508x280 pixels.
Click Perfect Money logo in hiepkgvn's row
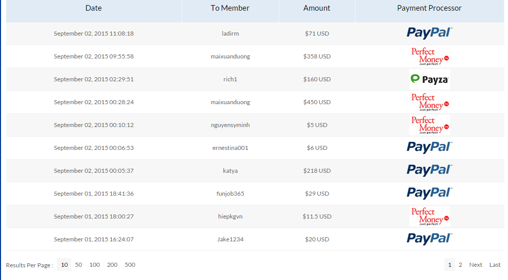tap(430, 216)
